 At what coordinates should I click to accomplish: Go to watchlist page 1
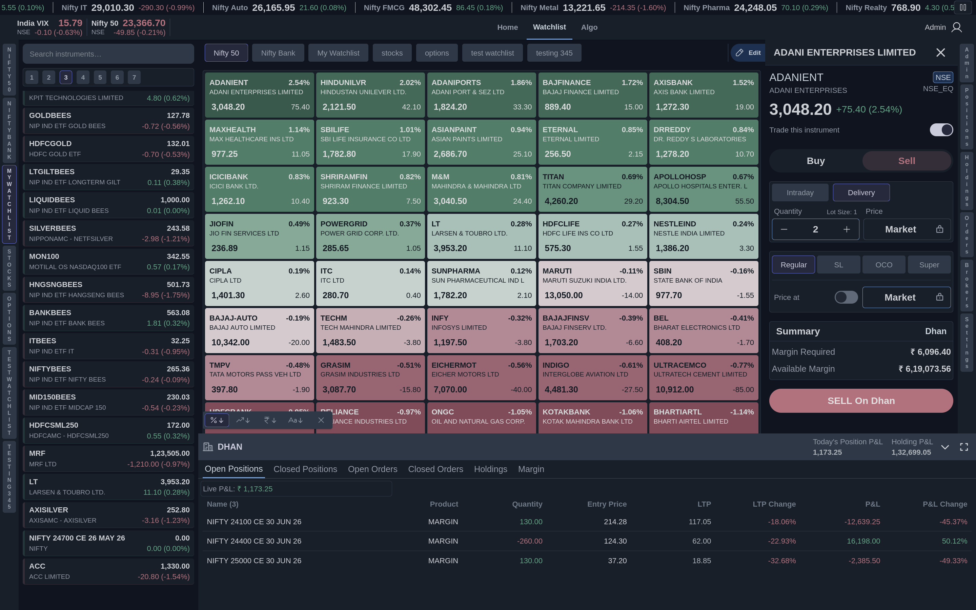[x=32, y=77]
